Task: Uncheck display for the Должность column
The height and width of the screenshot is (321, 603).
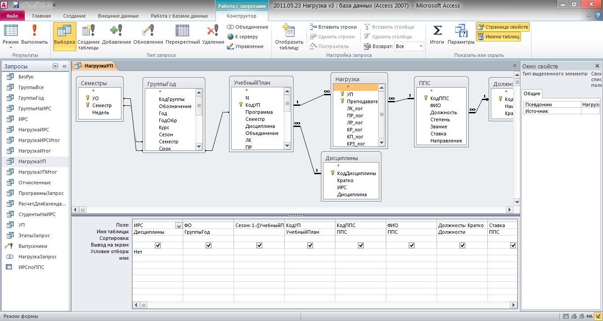Action: [462, 245]
